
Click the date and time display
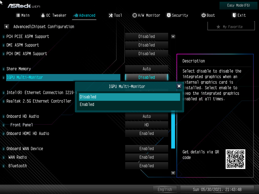tap(217, 189)
